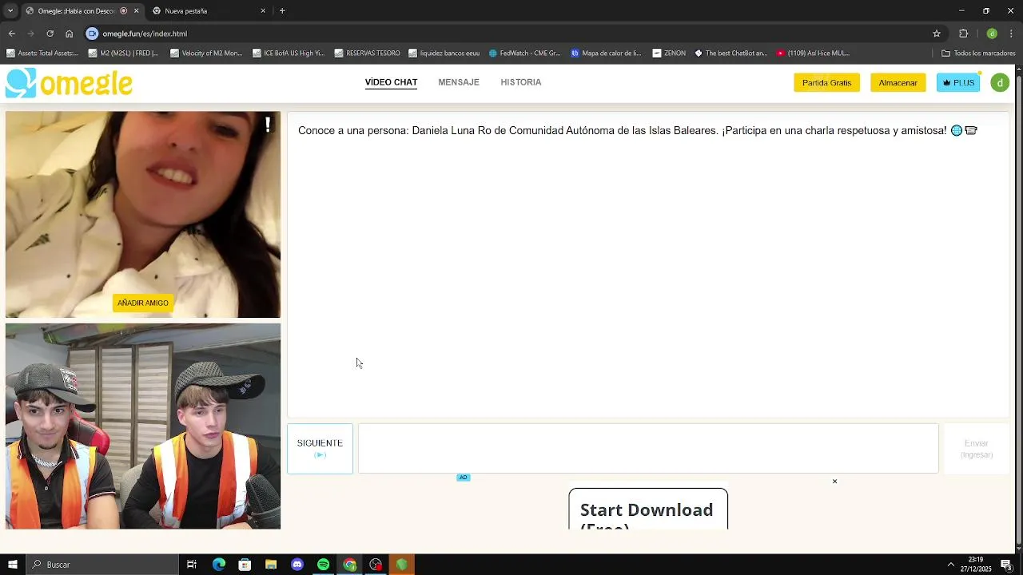The height and width of the screenshot is (575, 1023).
Task: Skip to next stranger with SIGUIENTE
Action: [320, 449]
